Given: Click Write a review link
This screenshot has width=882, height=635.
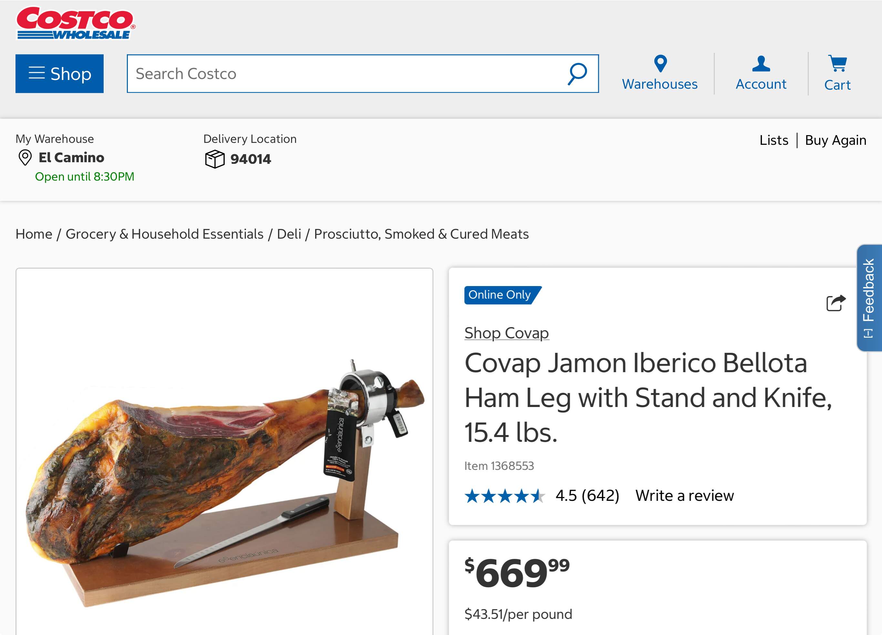Looking at the screenshot, I should [x=684, y=496].
